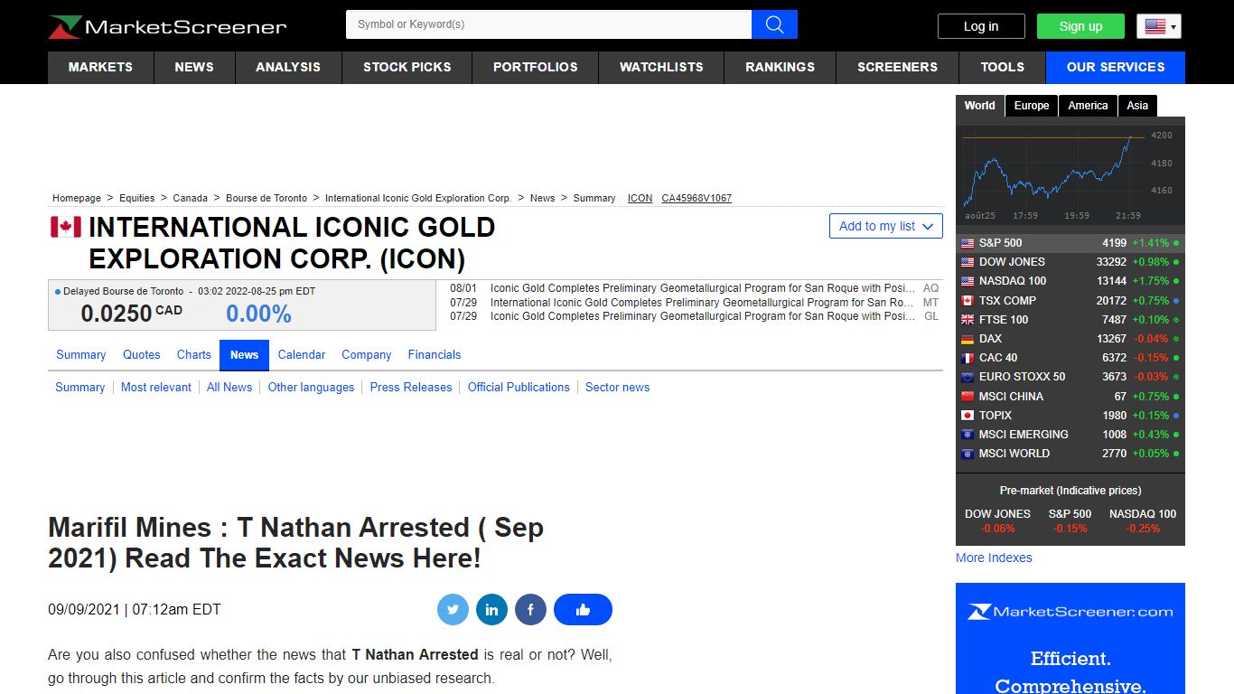Click the EURO STOXX 50 index row
1234x694 pixels.
pyautogui.click(x=1070, y=377)
